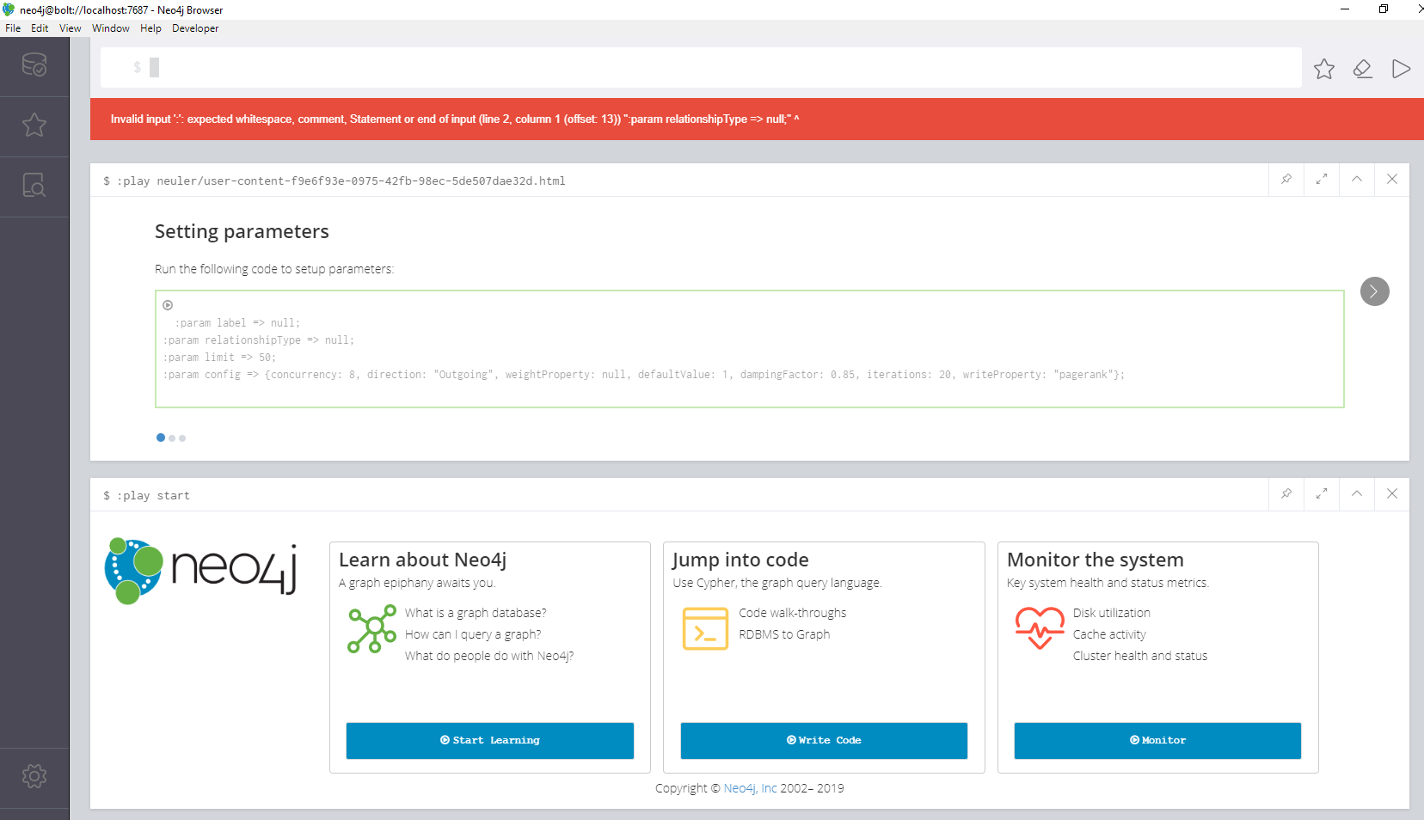Screen dimensions: 1424x820
Task: Save query to favorites with editor star
Action: 1324,69
